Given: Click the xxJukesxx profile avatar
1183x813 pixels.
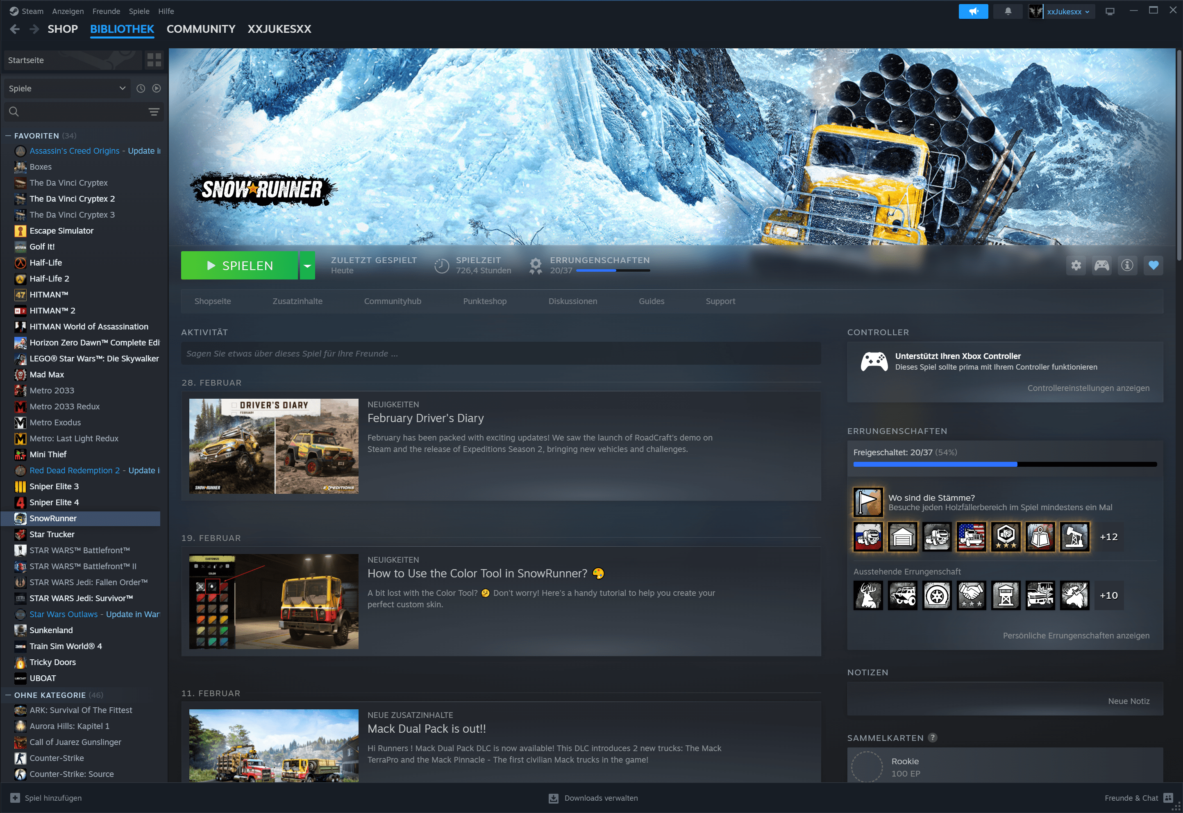Looking at the screenshot, I should [x=1036, y=11].
